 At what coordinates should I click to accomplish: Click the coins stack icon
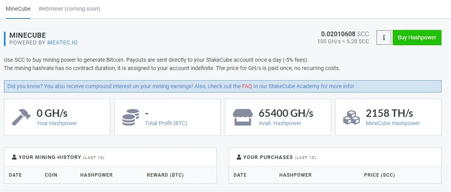pos(130,117)
